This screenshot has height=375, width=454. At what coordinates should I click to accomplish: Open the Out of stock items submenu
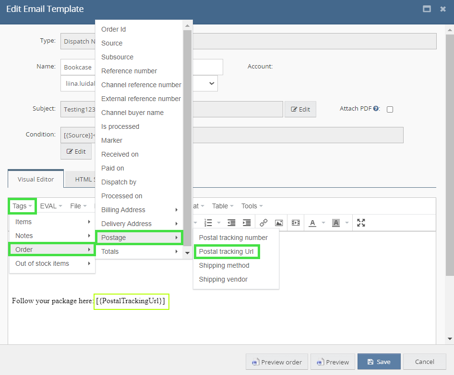[52, 263]
